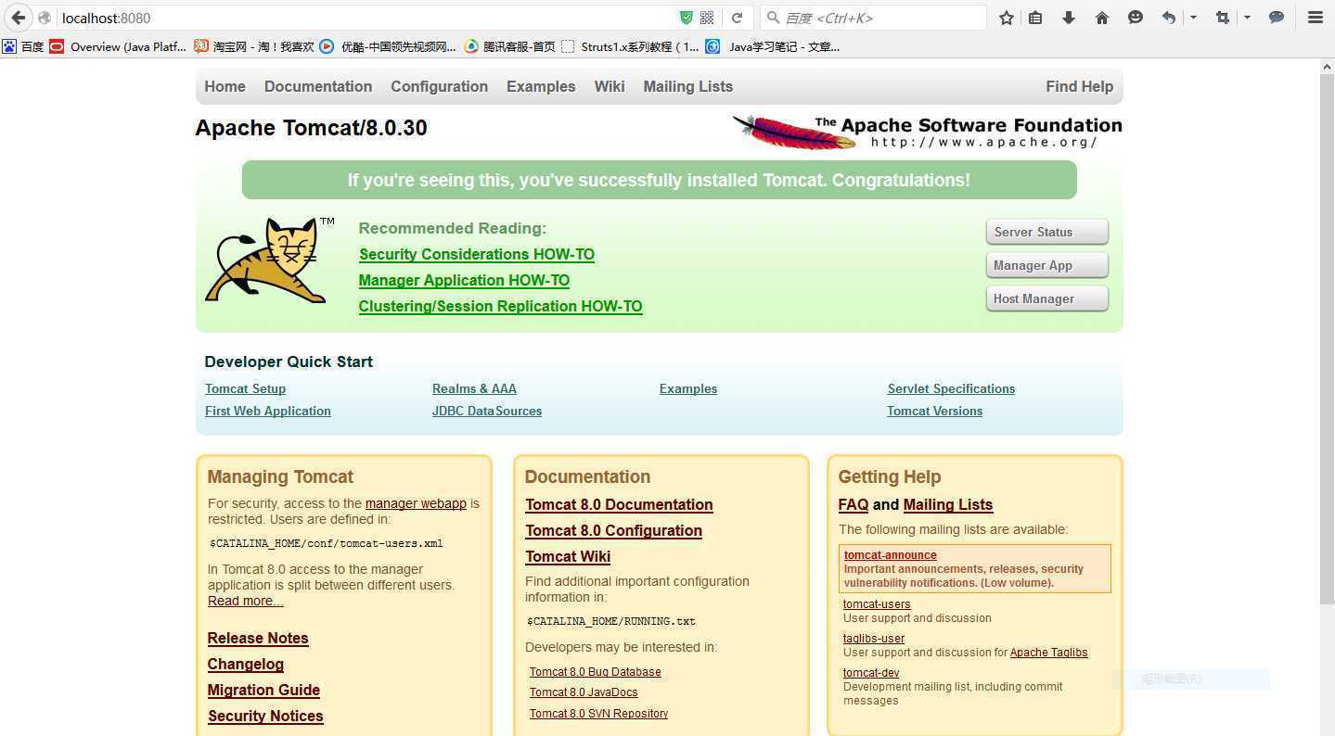Open the 腾讯客服-首页 bookmark
This screenshot has height=736, width=1335.
[x=509, y=46]
